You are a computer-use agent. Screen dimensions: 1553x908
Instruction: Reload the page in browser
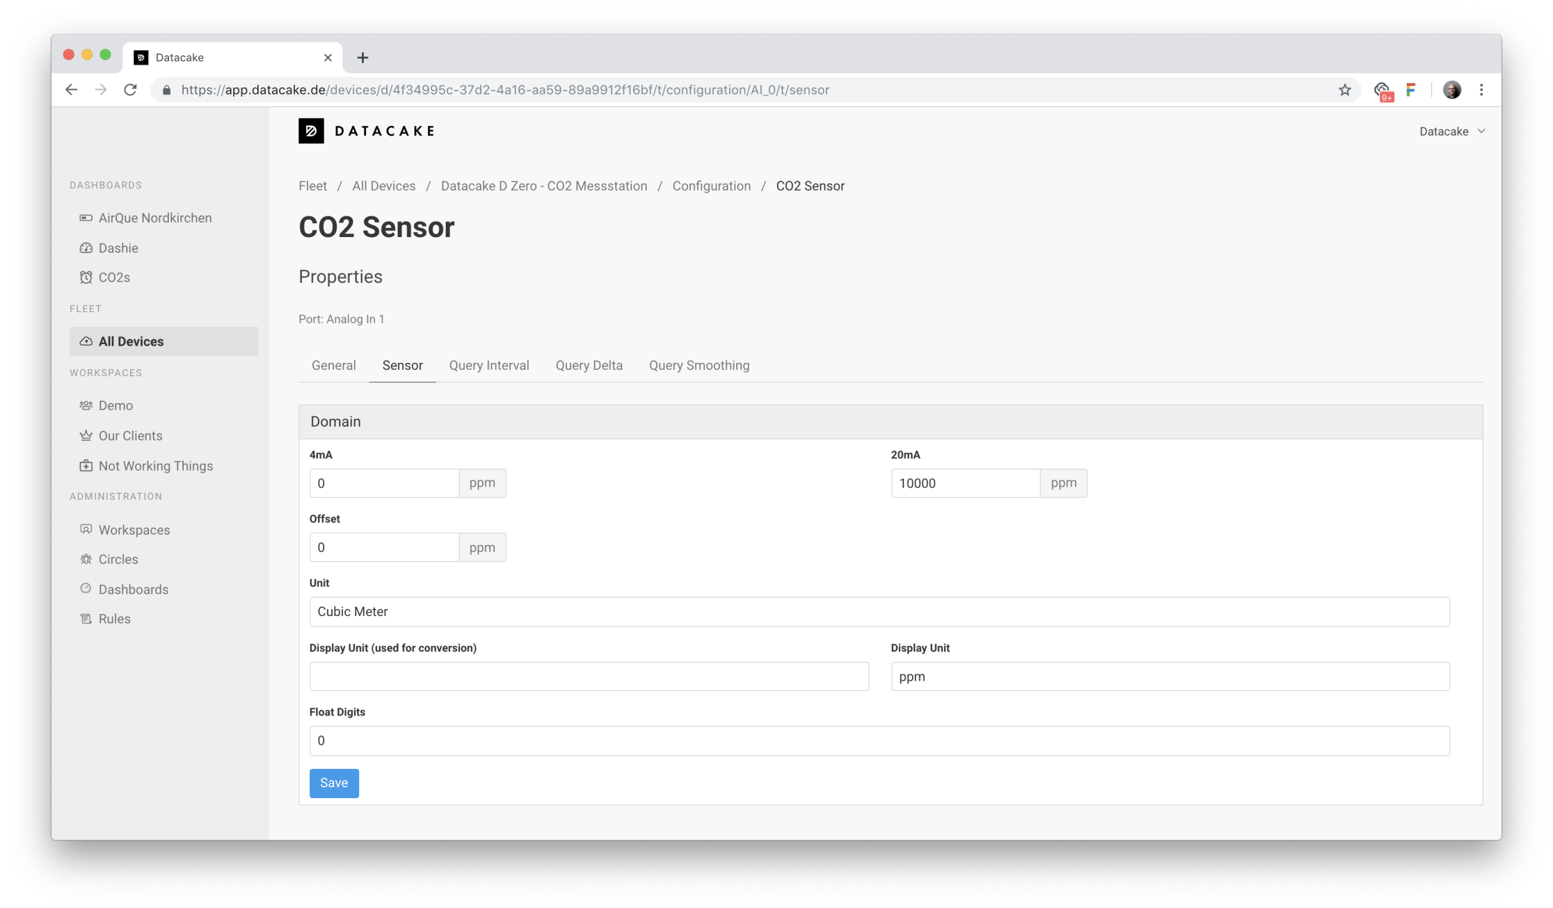[130, 90]
